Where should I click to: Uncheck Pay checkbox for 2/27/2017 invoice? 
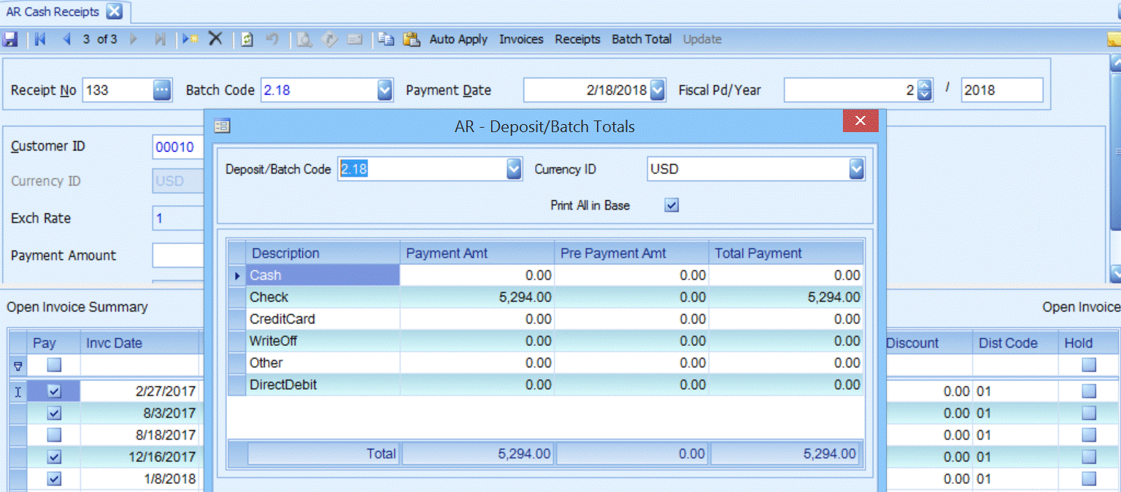(54, 391)
